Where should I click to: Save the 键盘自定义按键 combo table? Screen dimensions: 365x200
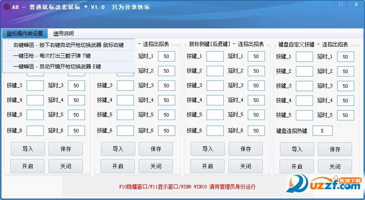pyautogui.click(x=335, y=149)
